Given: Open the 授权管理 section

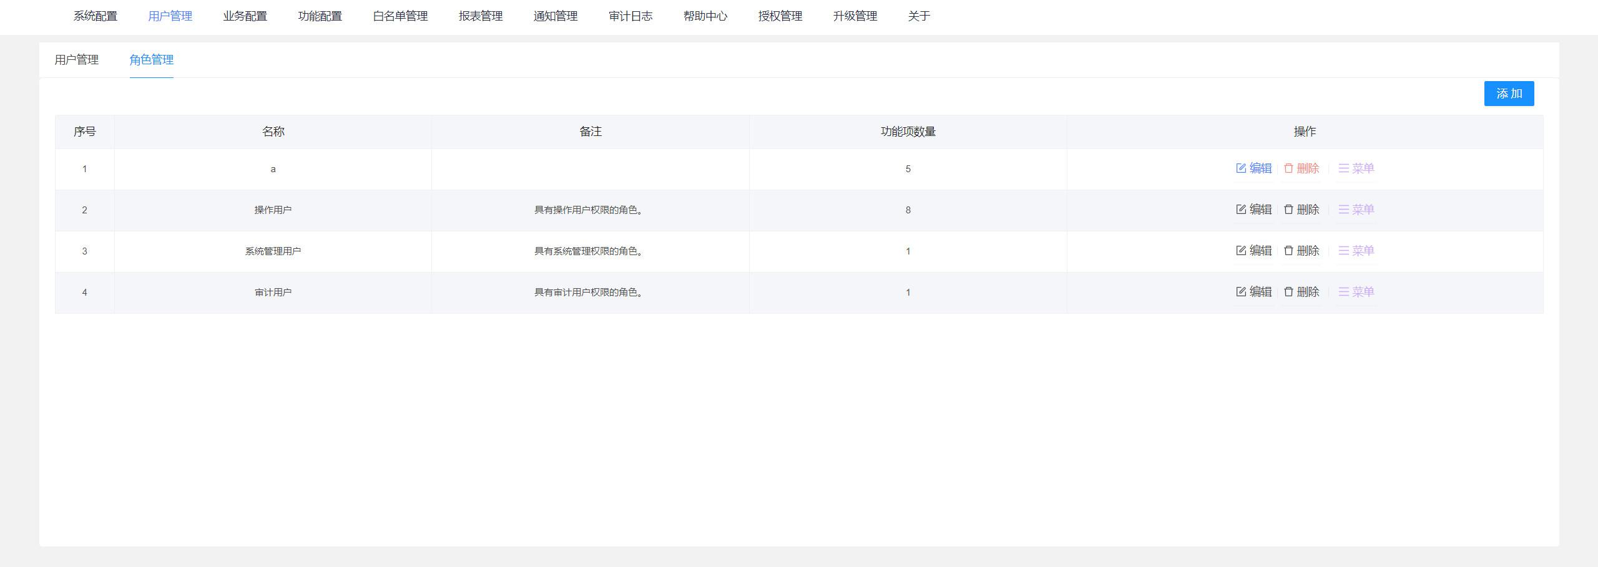Looking at the screenshot, I should pos(780,16).
